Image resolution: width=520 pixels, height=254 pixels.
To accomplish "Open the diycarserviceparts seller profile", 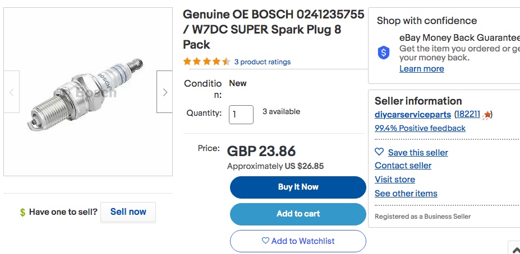I will (413, 115).
